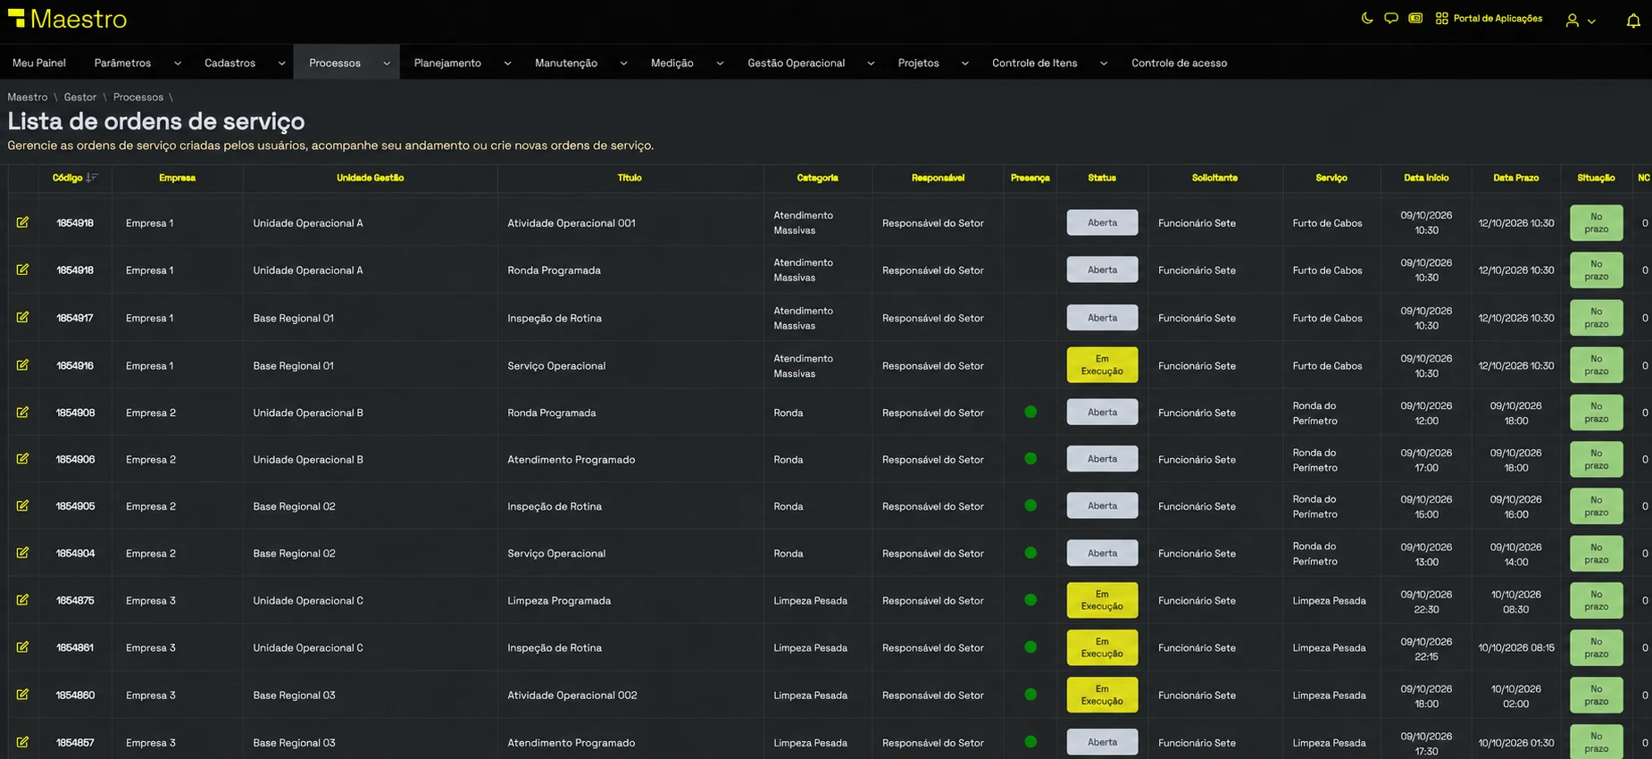Click No prazo badge of order 1854904

tap(1596, 553)
